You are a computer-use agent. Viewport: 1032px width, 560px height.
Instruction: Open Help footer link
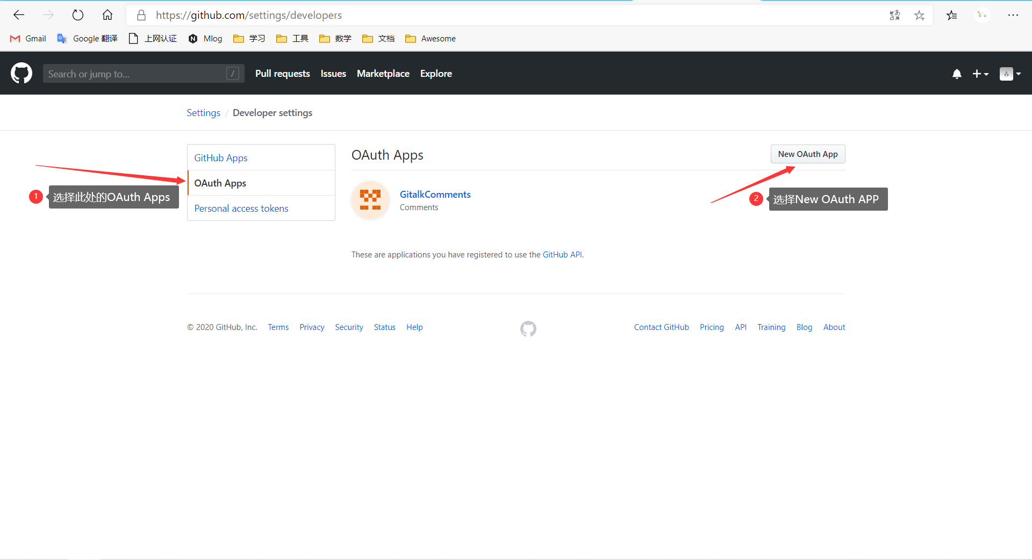414,327
